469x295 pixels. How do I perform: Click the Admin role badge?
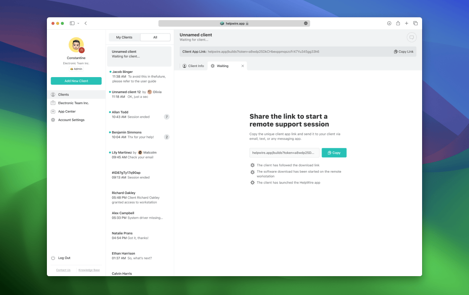(x=76, y=69)
